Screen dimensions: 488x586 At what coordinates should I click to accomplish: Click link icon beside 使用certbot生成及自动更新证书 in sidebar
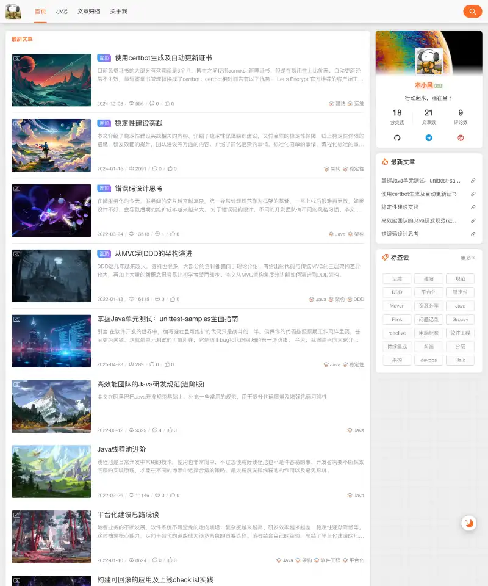pos(473,194)
